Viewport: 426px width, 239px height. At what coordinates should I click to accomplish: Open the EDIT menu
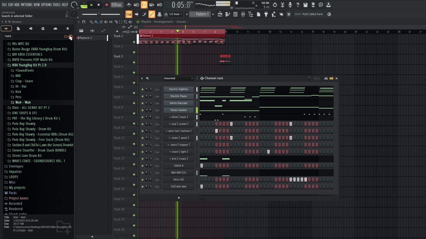pyautogui.click(x=11, y=5)
